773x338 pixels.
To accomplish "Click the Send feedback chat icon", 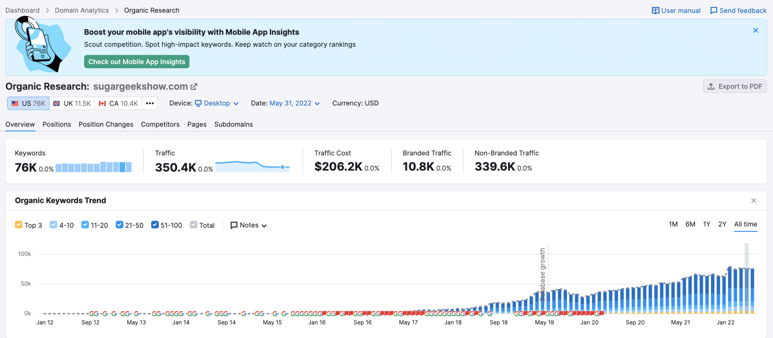I will pos(714,11).
